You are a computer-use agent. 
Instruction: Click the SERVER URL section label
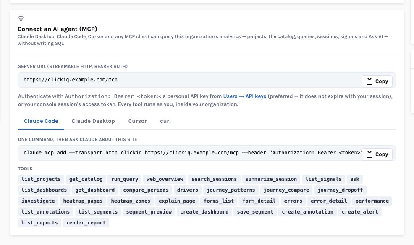tap(73, 66)
